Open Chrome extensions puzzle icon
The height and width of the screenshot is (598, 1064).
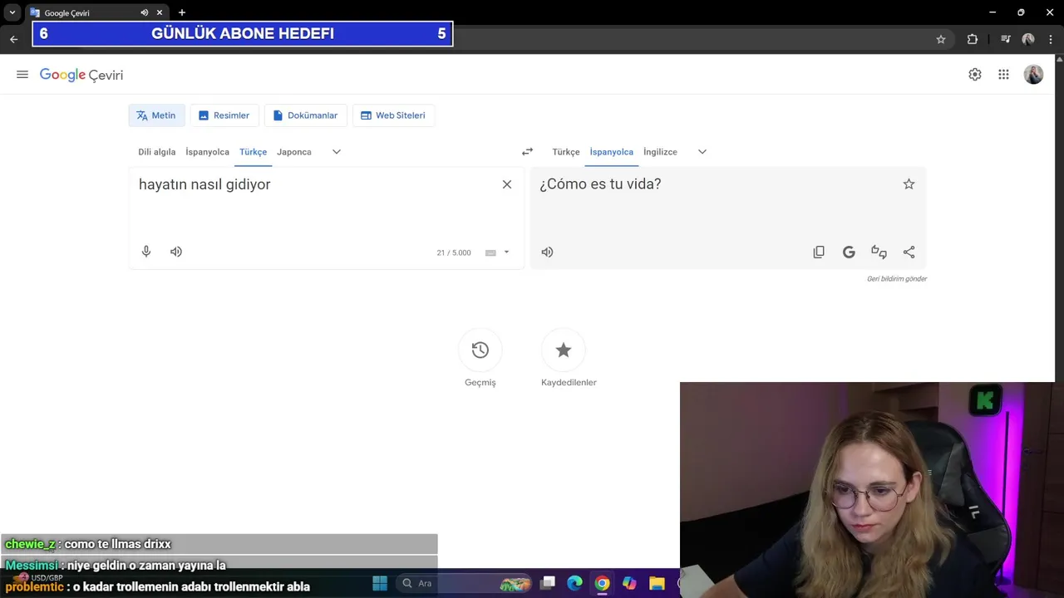pyautogui.click(x=973, y=39)
